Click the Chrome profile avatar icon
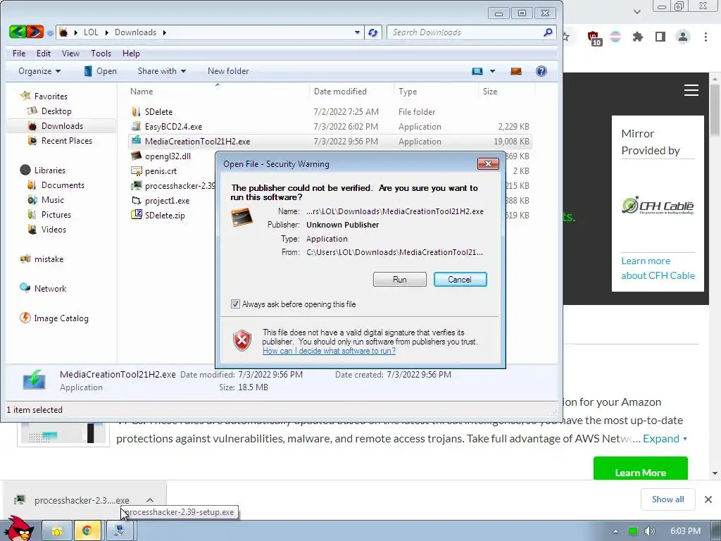 point(683,37)
